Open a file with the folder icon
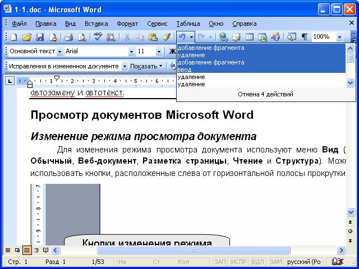Viewport: 359px width, 269px height. click(27, 37)
